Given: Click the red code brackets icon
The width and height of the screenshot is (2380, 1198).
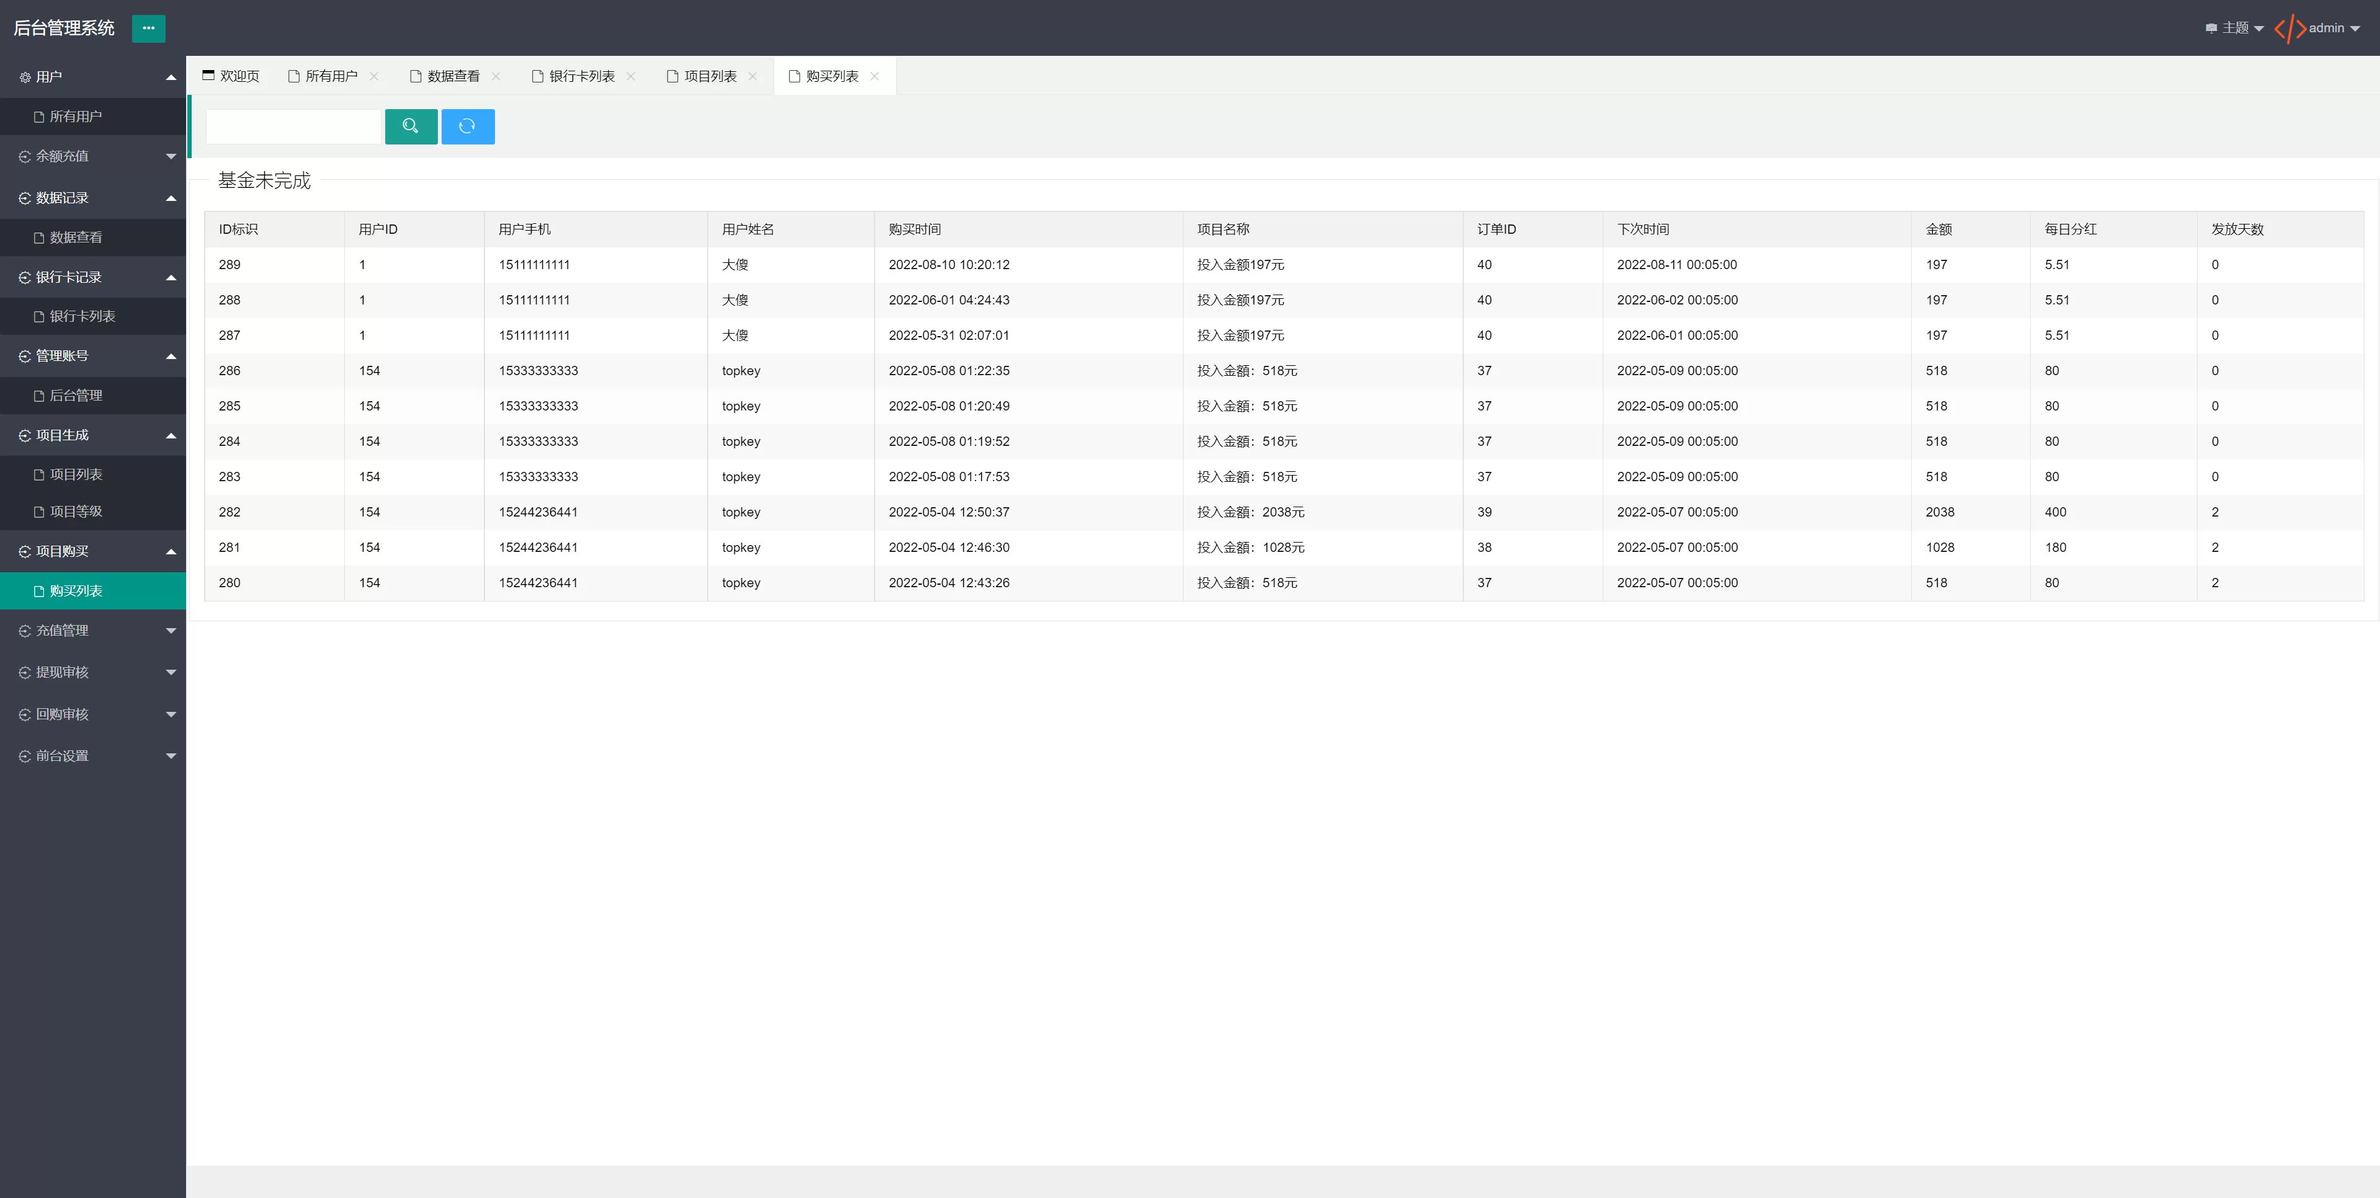Looking at the screenshot, I should click(2289, 29).
